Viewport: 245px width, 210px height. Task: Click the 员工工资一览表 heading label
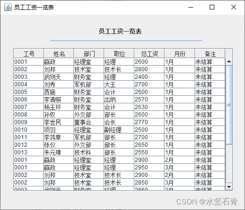120,31
